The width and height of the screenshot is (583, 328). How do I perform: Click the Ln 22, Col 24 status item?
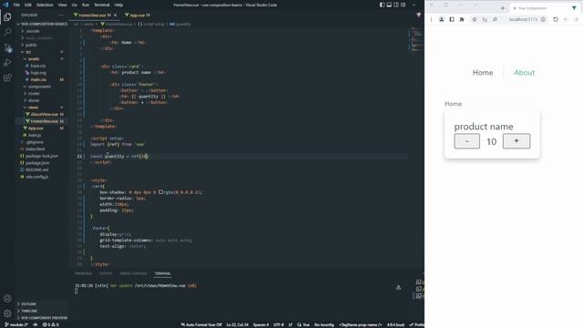(237, 324)
